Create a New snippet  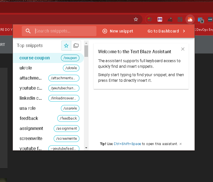pos(118,31)
